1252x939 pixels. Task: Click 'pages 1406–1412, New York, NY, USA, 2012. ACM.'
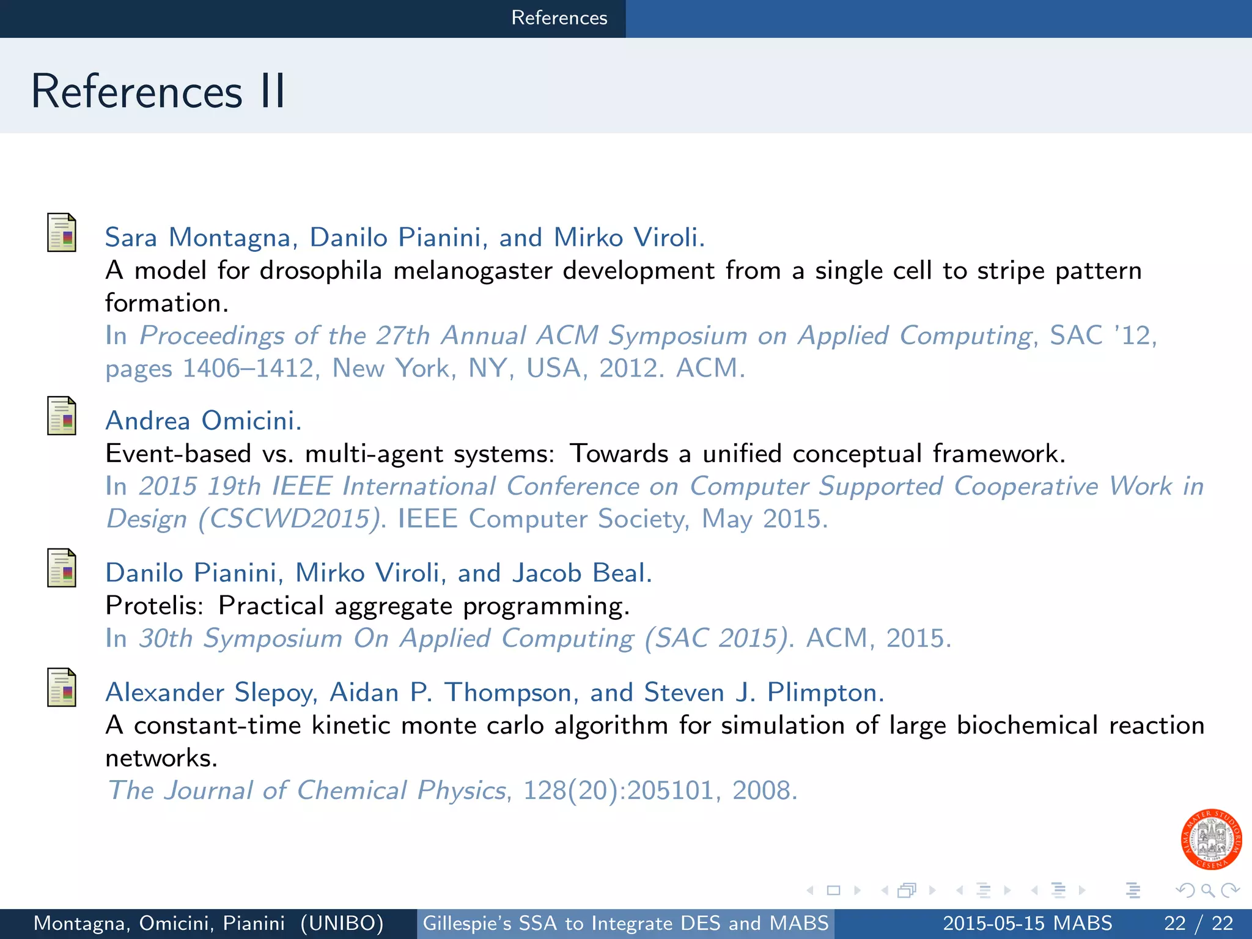425,369
